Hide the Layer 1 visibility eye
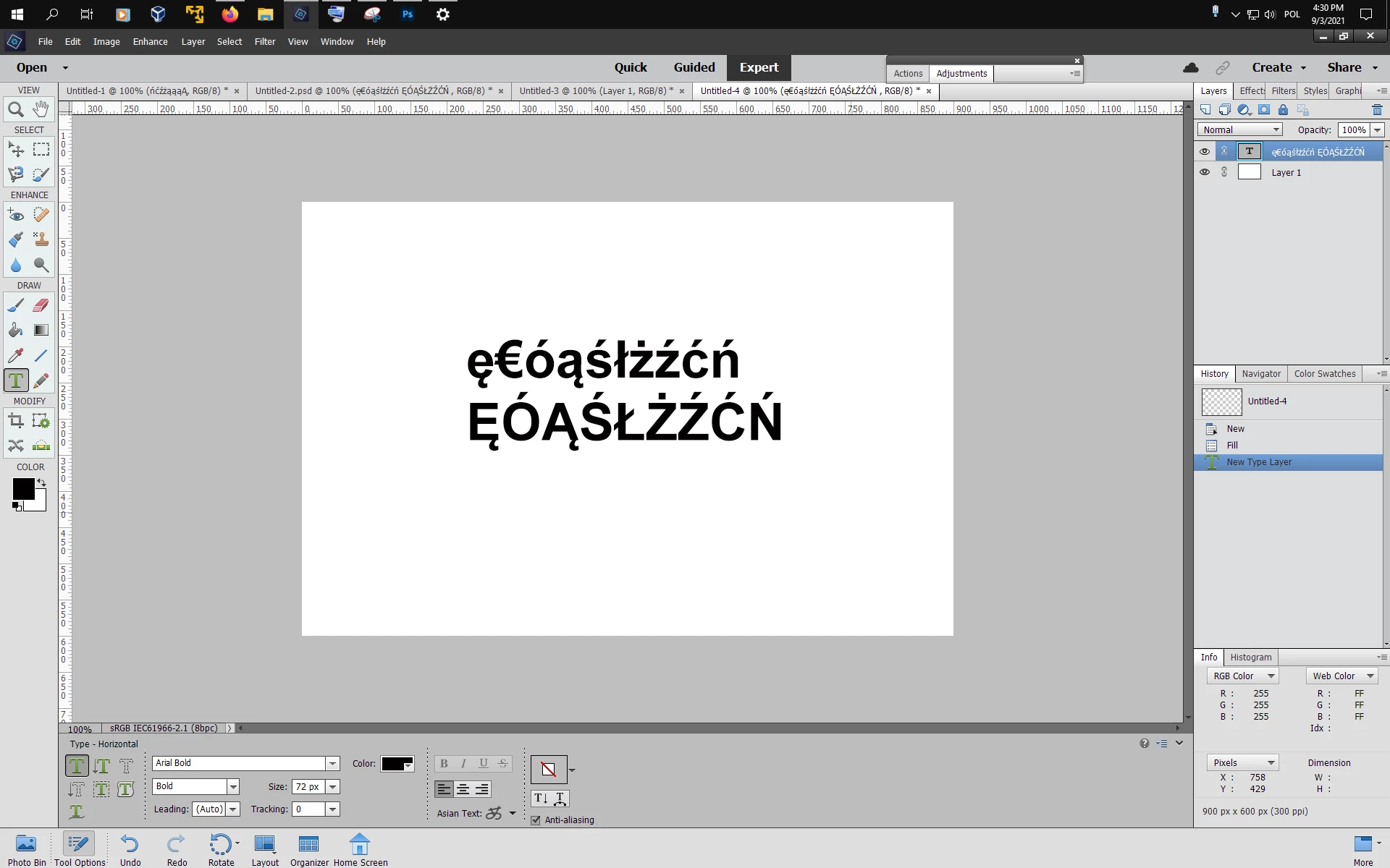Image resolution: width=1390 pixels, height=868 pixels. point(1205,172)
